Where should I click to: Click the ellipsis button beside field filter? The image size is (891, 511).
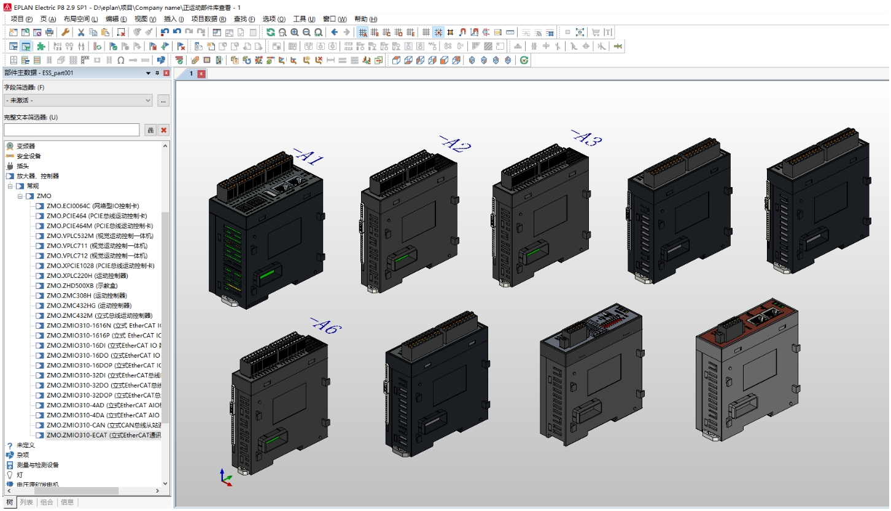click(x=163, y=101)
